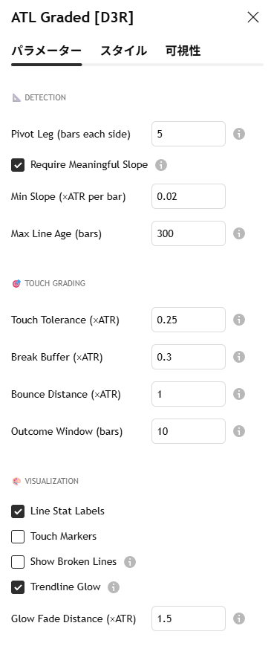Uncheck Require Meaningful Slope checkbox
Screen dimensions: 271x646
(18, 165)
